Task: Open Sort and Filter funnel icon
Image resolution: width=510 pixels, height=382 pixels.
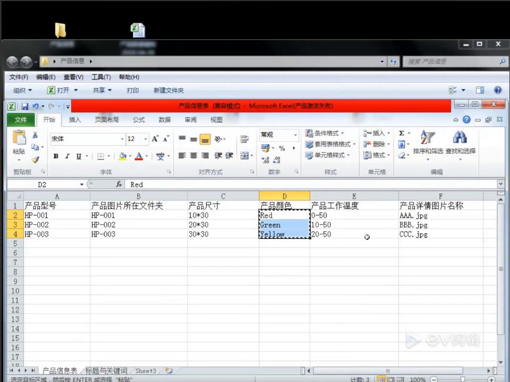Action: click(428, 137)
